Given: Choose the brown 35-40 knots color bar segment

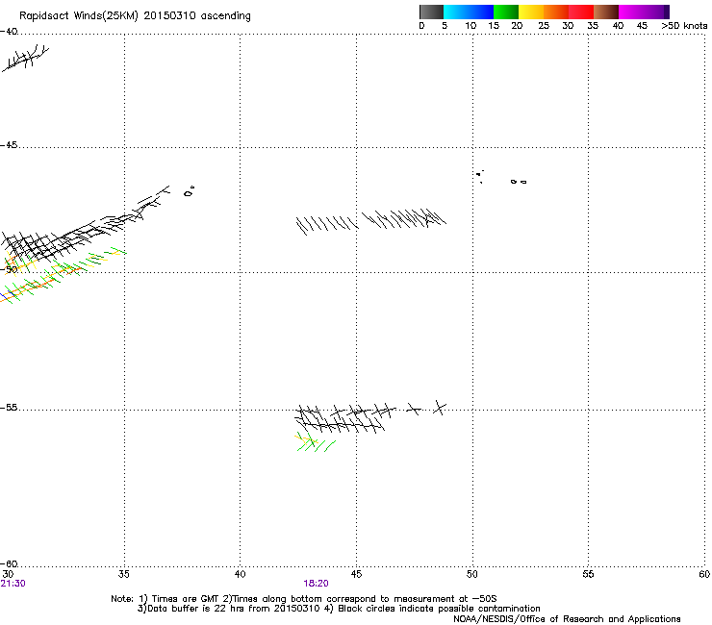Looking at the screenshot, I should click(606, 12).
